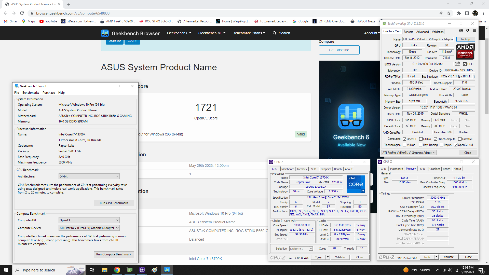
Task: Open the SPD tab in right CPU-Z
Action: pos(422,169)
